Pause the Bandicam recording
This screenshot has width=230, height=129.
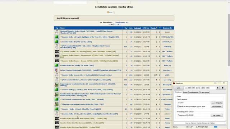(x=217, y=88)
